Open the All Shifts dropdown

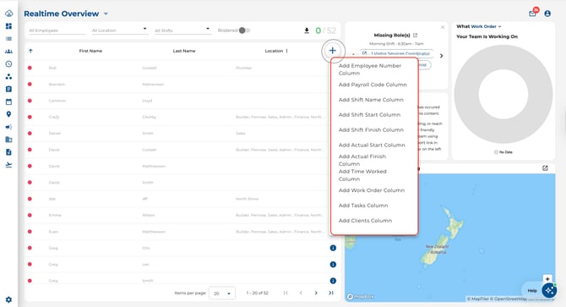(182, 30)
